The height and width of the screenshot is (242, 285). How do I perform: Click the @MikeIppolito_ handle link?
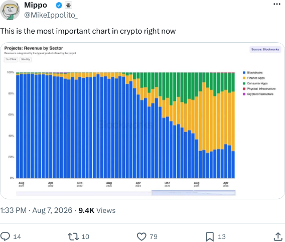(51, 15)
